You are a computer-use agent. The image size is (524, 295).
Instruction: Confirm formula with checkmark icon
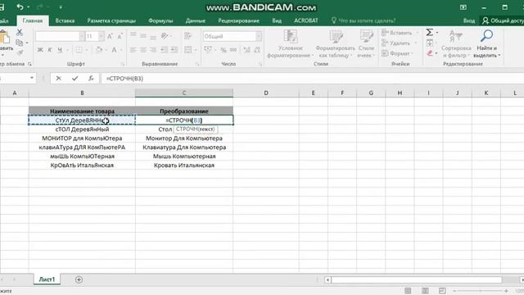click(x=75, y=79)
